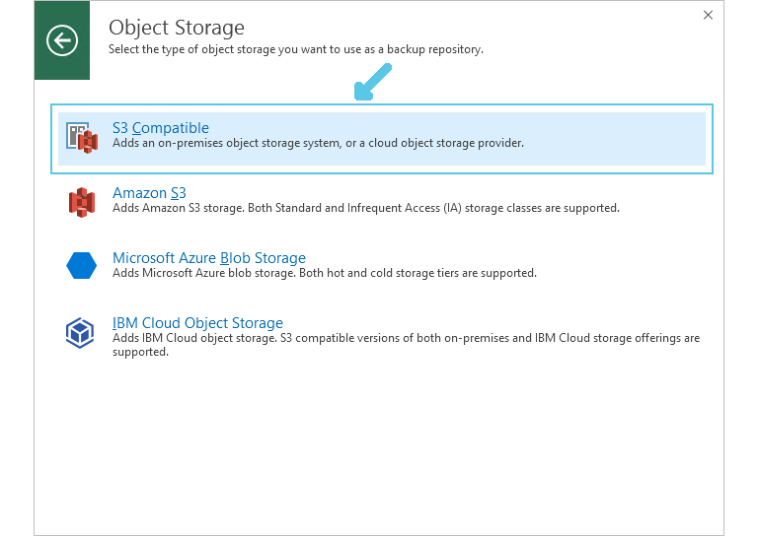Screen dimensions: 758x536
Task: Click the Object Storage heading
Action: 177,28
